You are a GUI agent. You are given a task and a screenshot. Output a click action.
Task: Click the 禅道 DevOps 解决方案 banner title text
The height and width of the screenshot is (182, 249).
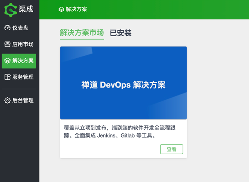coord(123,85)
